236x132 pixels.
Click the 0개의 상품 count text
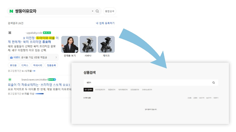87,98
